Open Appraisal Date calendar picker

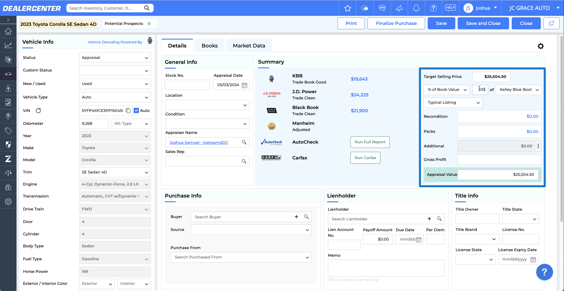pyautogui.click(x=244, y=85)
